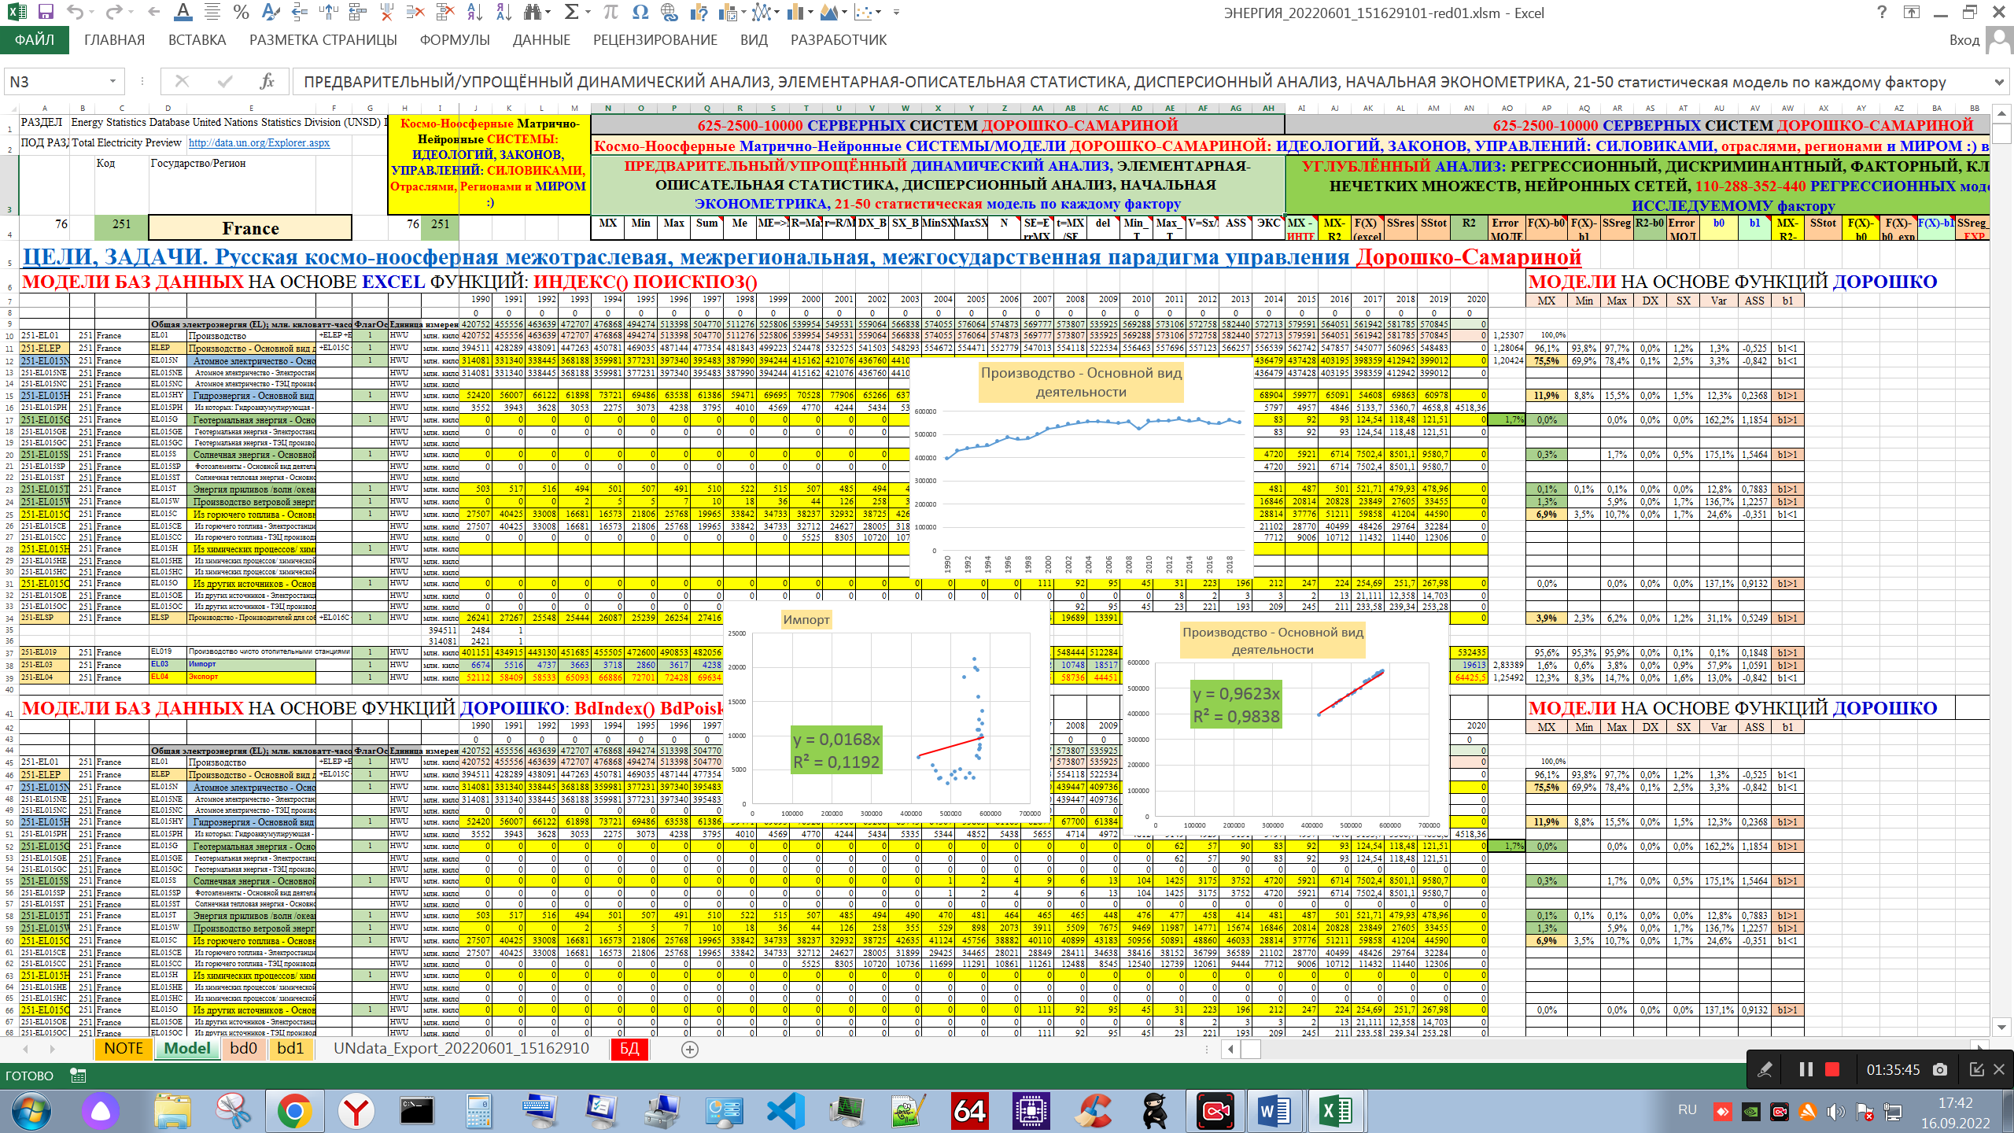
Task: Open the binoculars Find tool
Action: (x=533, y=12)
